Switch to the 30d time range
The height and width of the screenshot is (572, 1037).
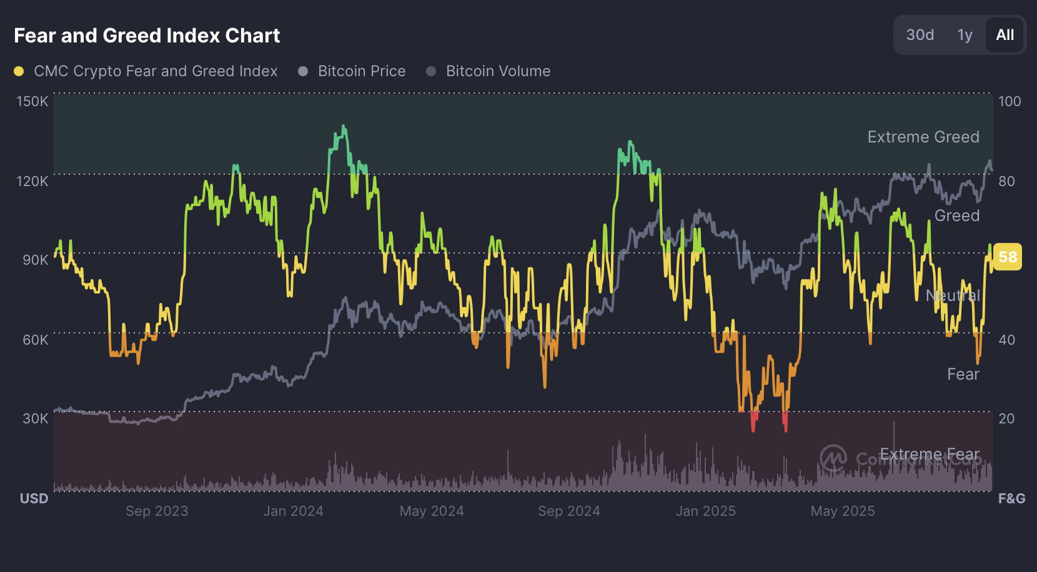pos(920,35)
